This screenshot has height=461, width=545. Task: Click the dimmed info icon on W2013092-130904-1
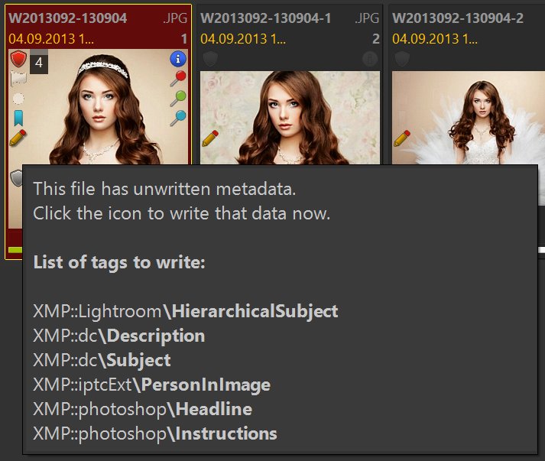coord(370,59)
